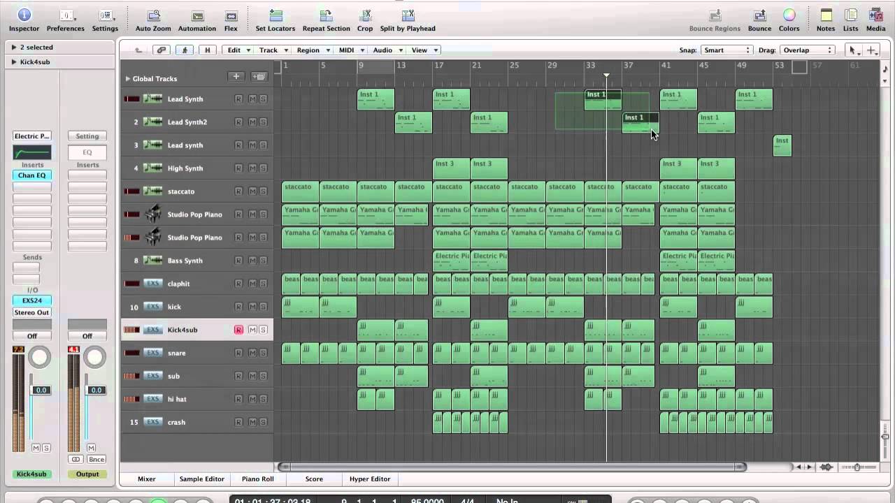Screen dimensions: 895x503
Task: Click the EXS24 instrument slot
Action: pos(31,300)
